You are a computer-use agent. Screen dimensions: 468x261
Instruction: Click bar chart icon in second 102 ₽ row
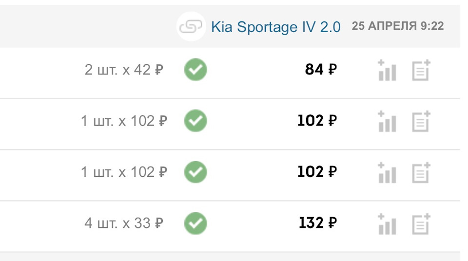click(387, 172)
